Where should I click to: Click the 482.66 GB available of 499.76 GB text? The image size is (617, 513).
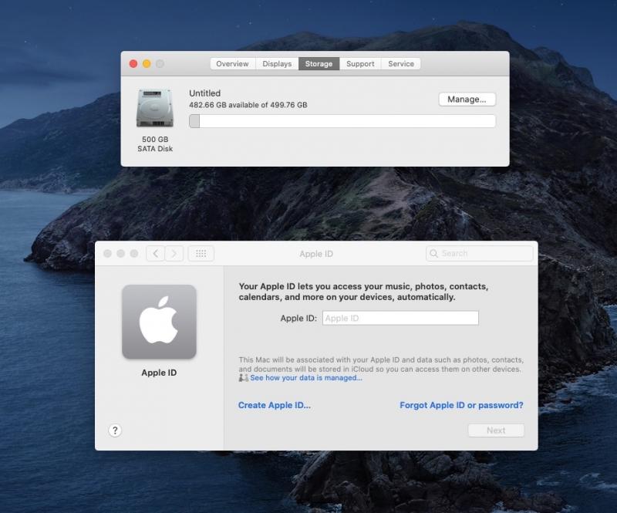click(248, 105)
